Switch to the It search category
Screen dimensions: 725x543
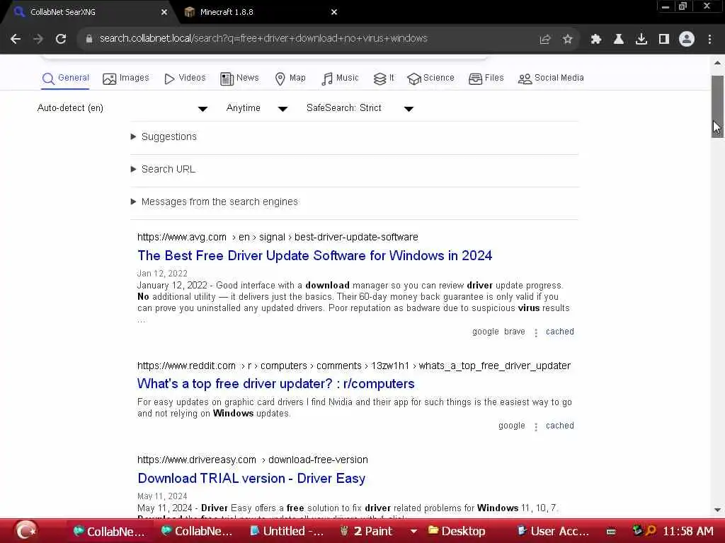(383, 78)
